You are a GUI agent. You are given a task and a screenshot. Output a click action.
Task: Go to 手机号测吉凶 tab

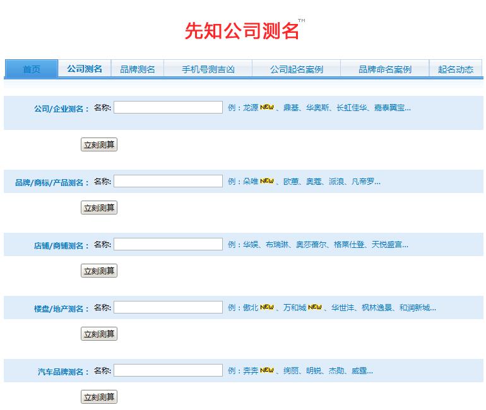[x=208, y=69]
